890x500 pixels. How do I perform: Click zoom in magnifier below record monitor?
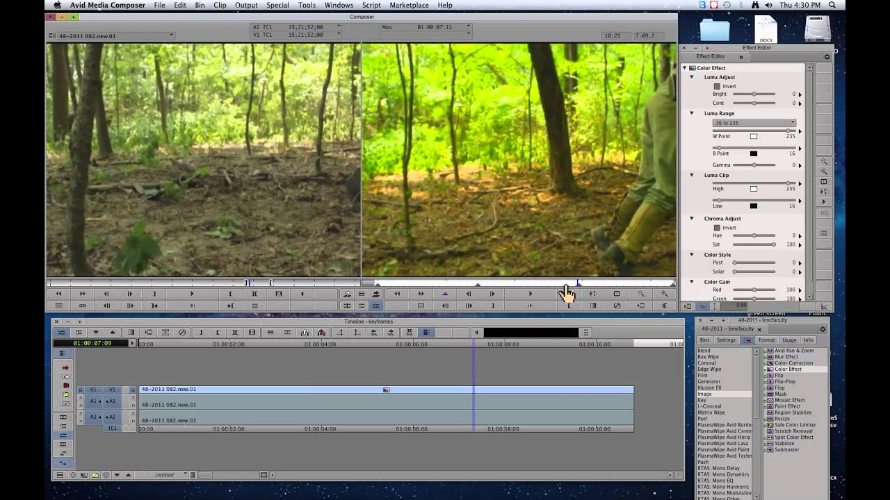(x=665, y=294)
